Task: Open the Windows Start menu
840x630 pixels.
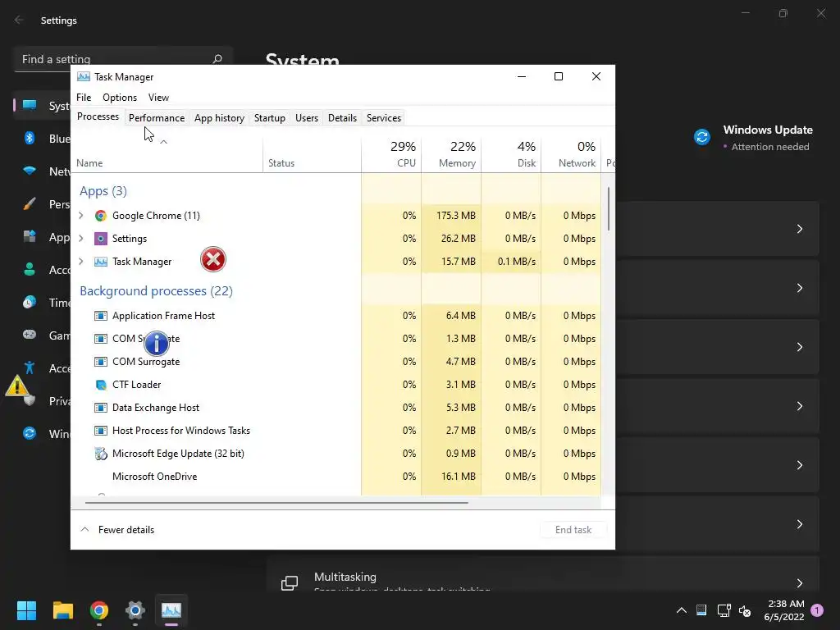Action: click(x=26, y=610)
